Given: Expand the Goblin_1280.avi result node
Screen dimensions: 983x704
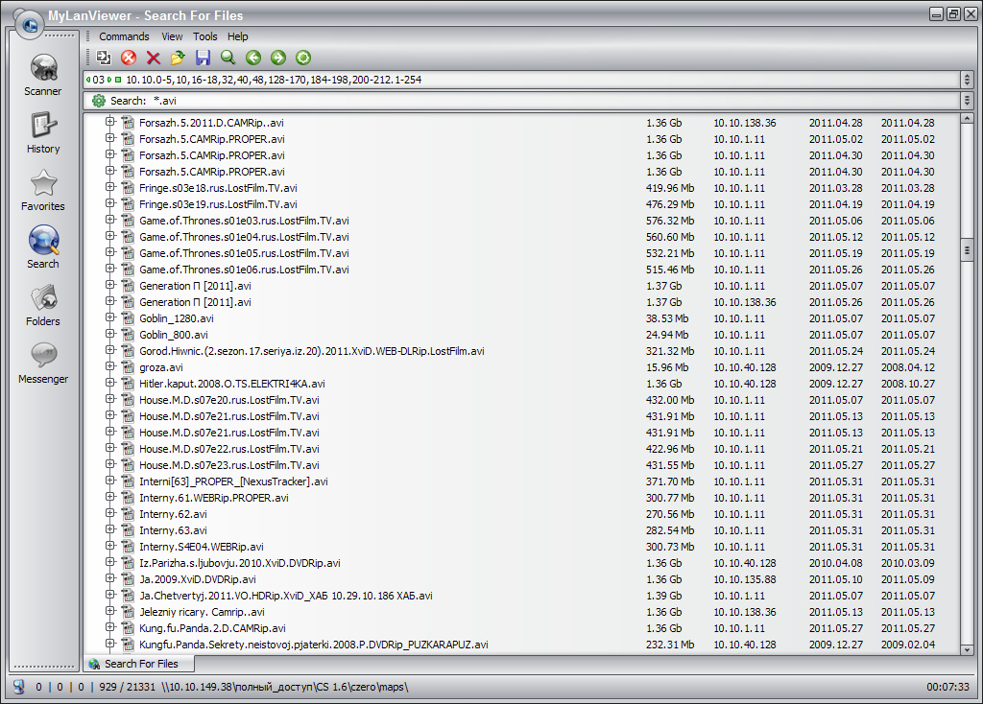Looking at the screenshot, I should (110, 317).
